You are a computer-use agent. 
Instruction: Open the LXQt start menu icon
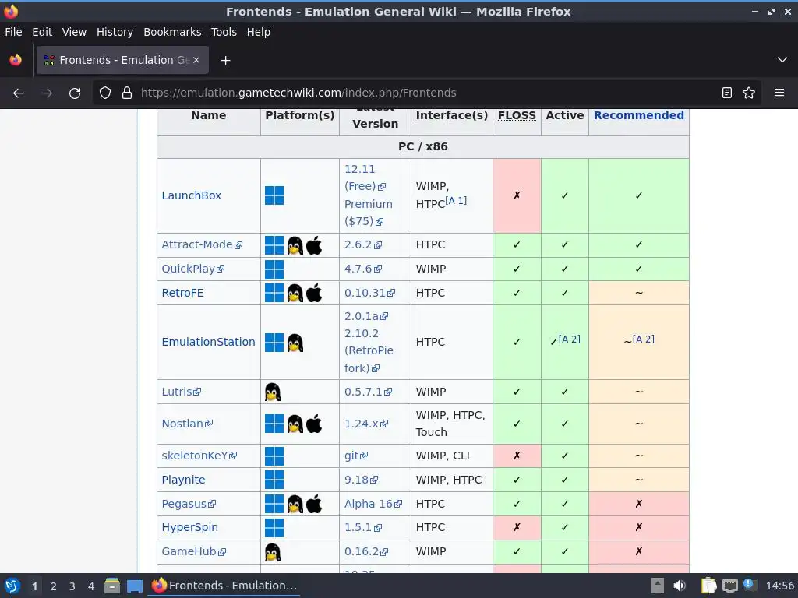[12, 586]
